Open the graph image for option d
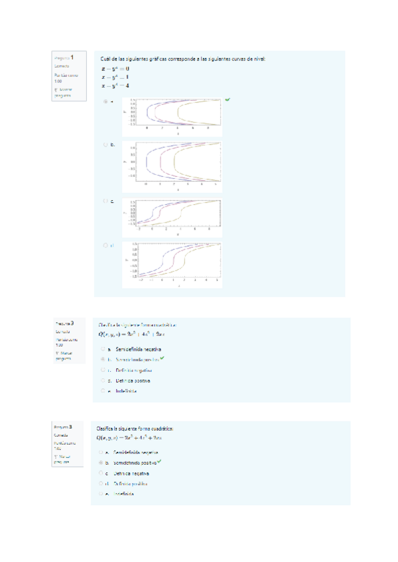The width and height of the screenshot is (398, 562). pyautogui.click(x=172, y=265)
